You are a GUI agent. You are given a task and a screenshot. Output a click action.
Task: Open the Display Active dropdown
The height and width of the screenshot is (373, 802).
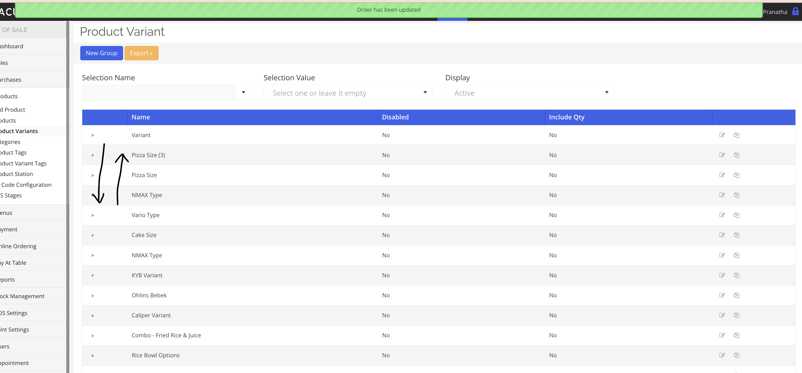coord(529,93)
